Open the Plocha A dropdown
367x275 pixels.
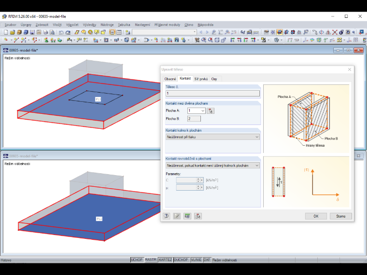[203, 110]
